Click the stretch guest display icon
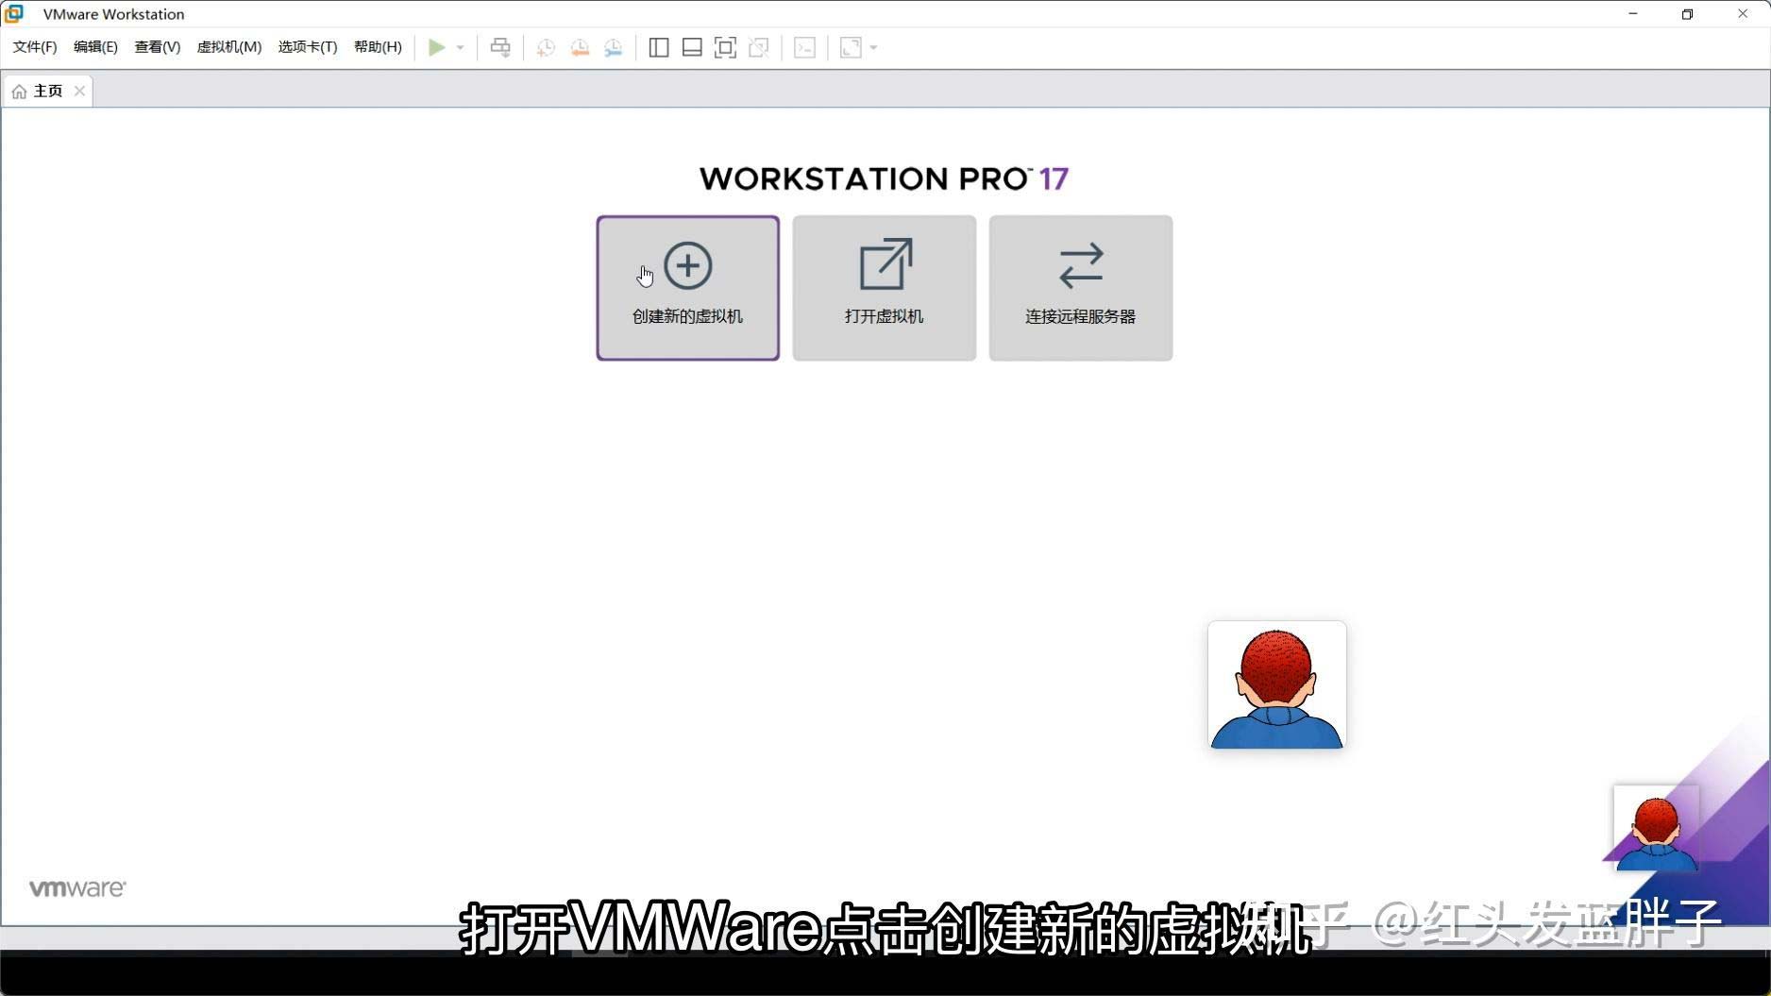1771x996 pixels. coord(851,47)
